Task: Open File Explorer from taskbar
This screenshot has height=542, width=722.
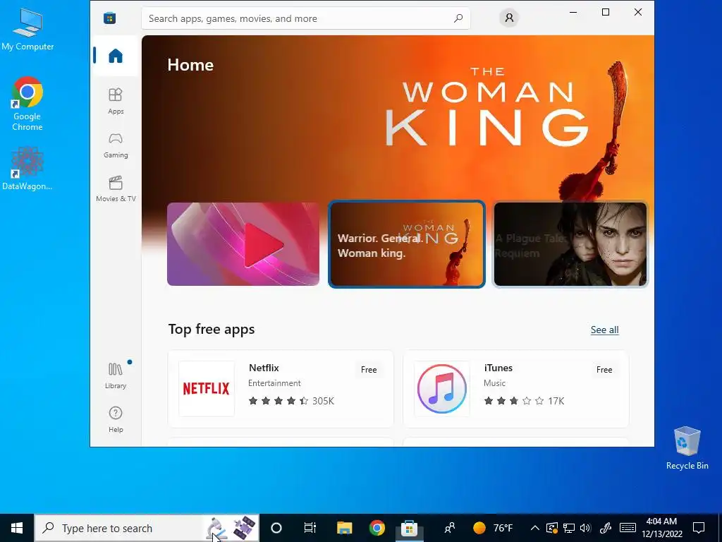Action: [344, 528]
